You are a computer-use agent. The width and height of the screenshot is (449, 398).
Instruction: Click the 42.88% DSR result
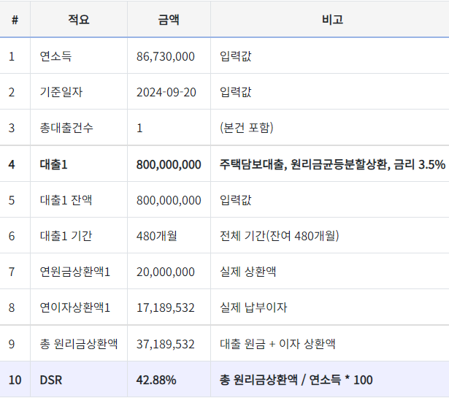[156, 380]
